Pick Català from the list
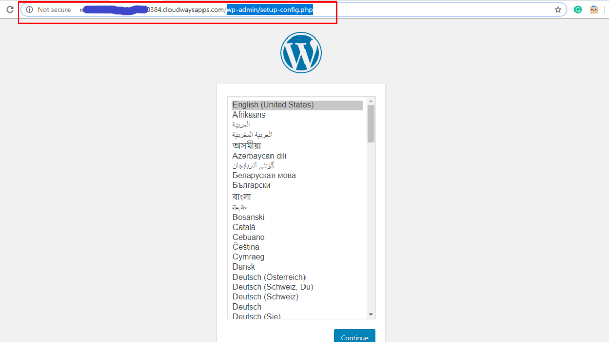609x342 pixels. tap(297, 227)
